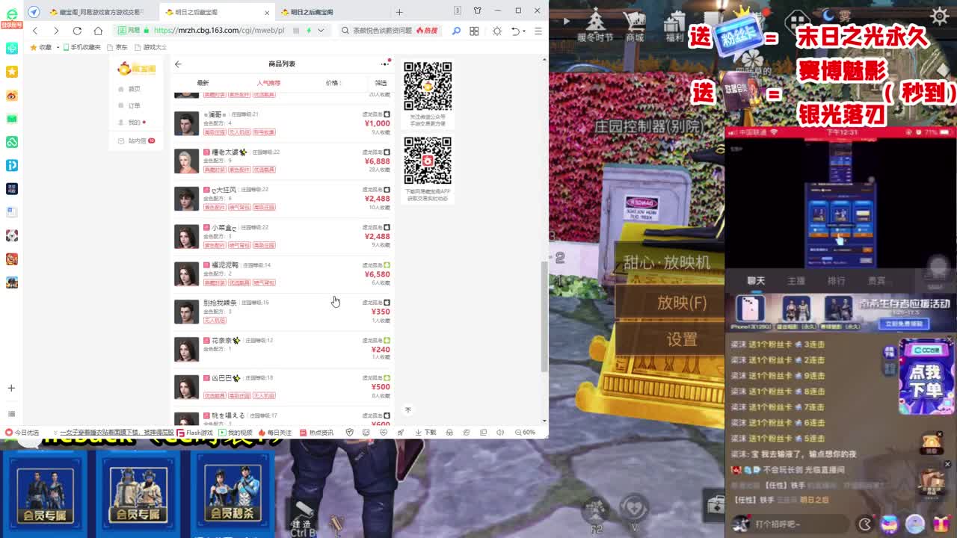Click the undo-close arrow in browser toolbar
Screen dimensions: 957x538
point(515,31)
